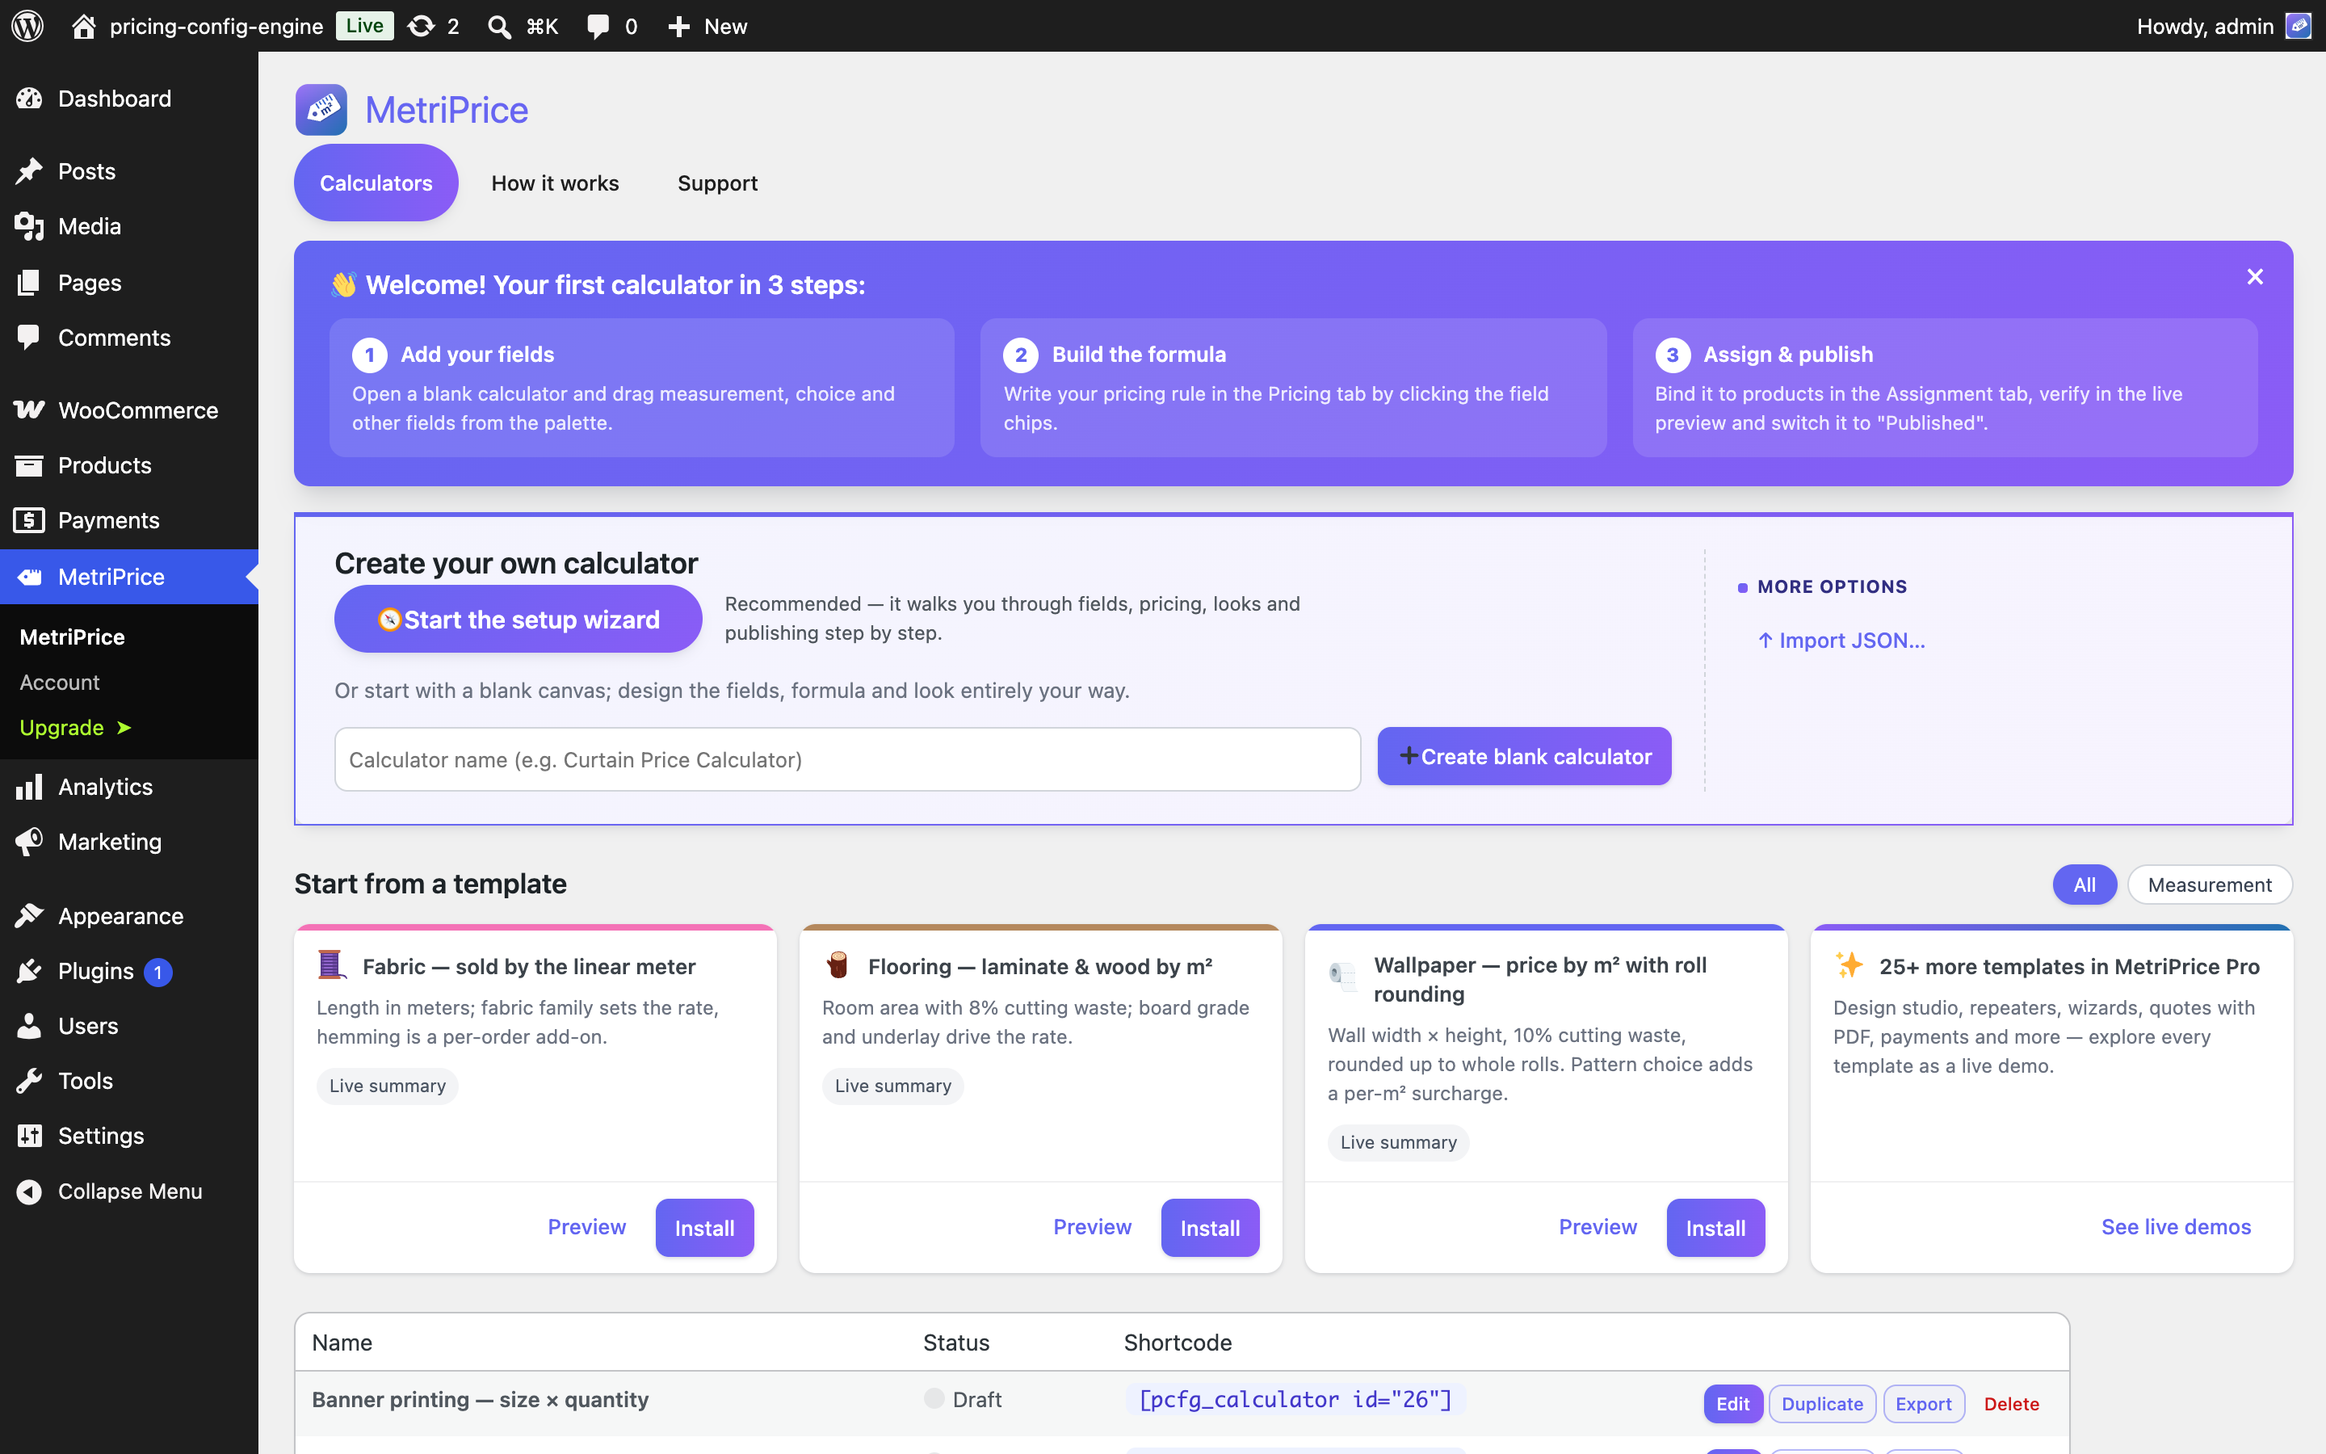Click the Shortcode column header

(x=1178, y=1343)
